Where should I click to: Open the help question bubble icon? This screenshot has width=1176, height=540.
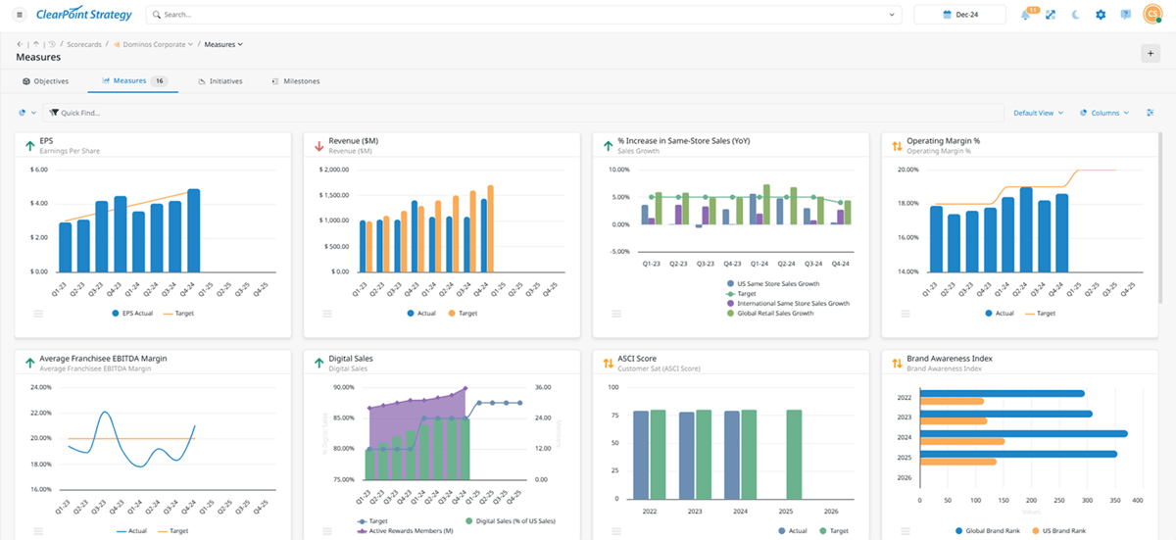pos(1126,15)
